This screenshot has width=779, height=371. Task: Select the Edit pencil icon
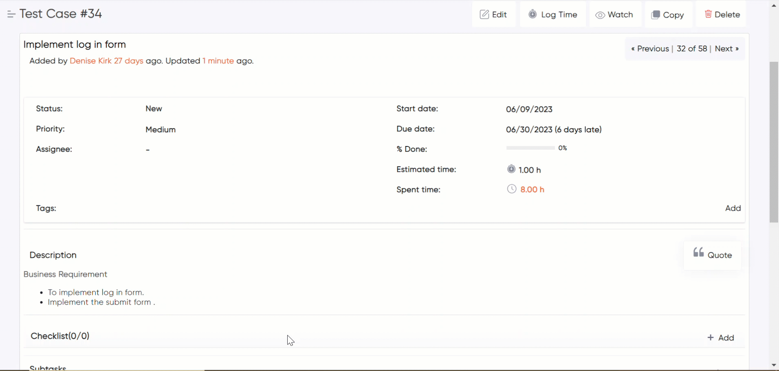tap(484, 14)
